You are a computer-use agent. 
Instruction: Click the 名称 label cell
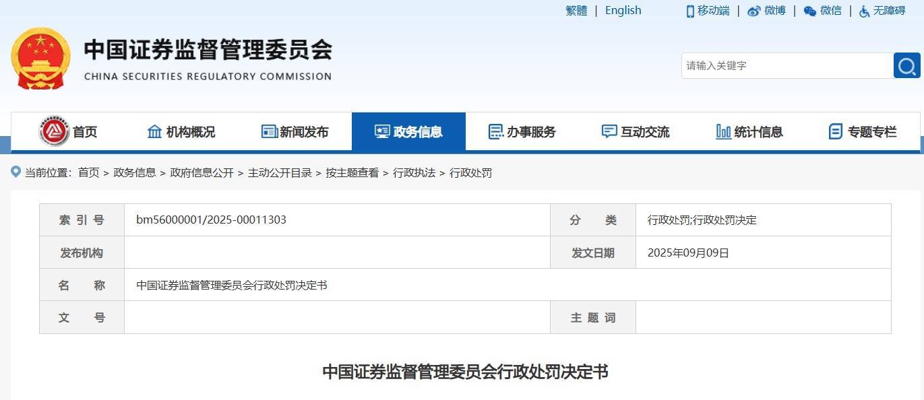point(82,286)
